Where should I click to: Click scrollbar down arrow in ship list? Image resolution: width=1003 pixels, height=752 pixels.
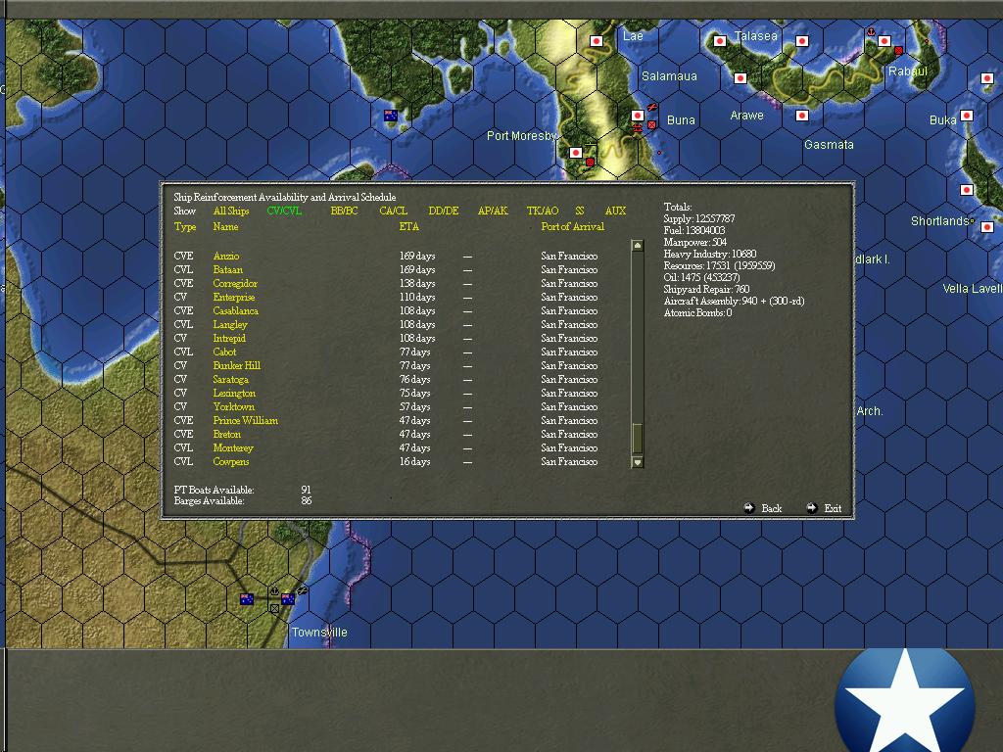[x=637, y=462]
